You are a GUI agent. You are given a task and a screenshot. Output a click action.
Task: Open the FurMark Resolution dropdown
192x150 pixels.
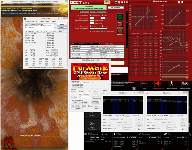pyautogui.click(x=84, y=92)
